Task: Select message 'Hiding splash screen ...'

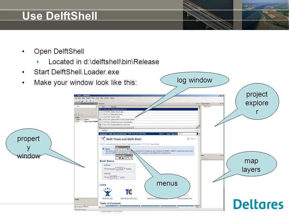Action: pyautogui.click(x=148, y=114)
